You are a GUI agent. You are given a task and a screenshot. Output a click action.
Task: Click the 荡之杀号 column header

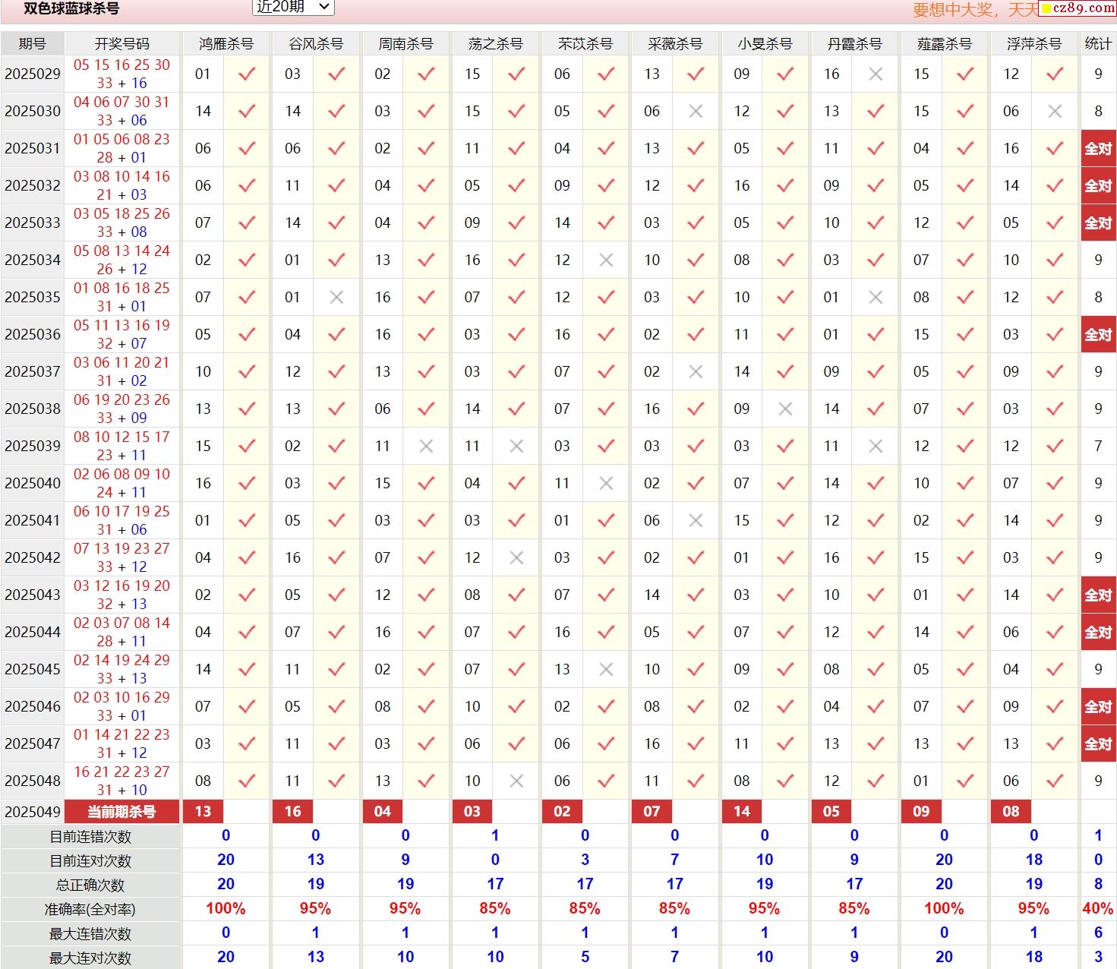point(495,44)
